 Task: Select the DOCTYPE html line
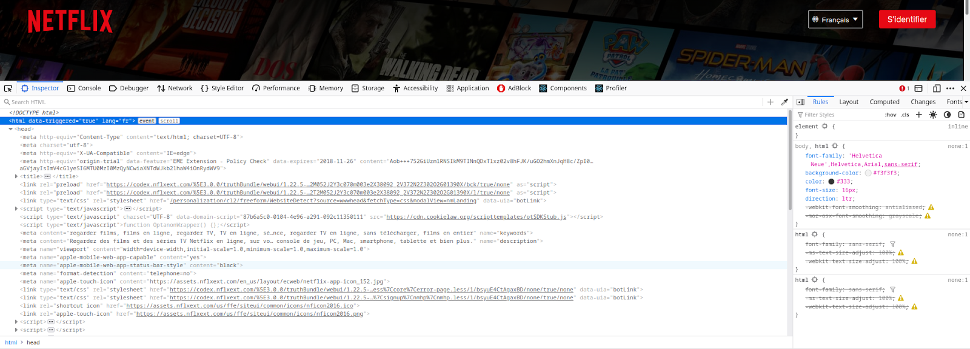coord(34,113)
